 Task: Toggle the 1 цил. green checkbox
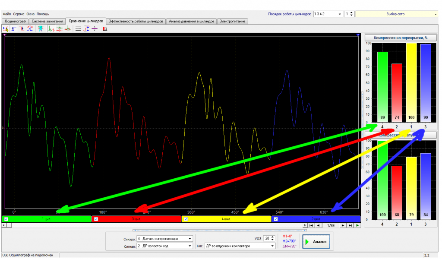pyautogui.click(x=6, y=219)
